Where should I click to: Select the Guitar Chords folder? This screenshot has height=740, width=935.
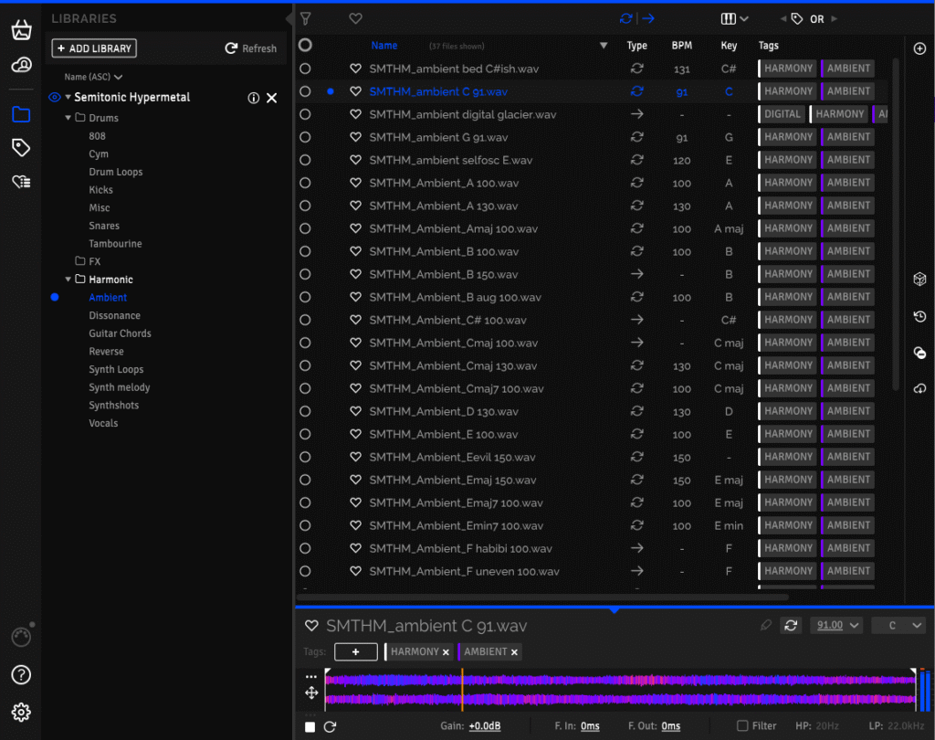click(x=120, y=333)
